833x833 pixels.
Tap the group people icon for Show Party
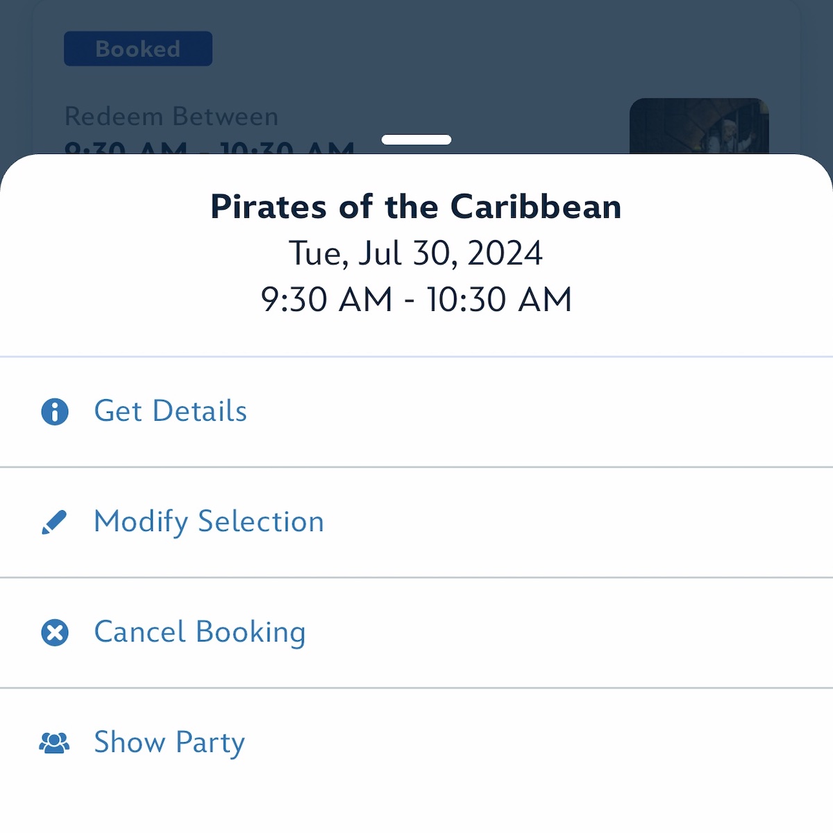54,743
